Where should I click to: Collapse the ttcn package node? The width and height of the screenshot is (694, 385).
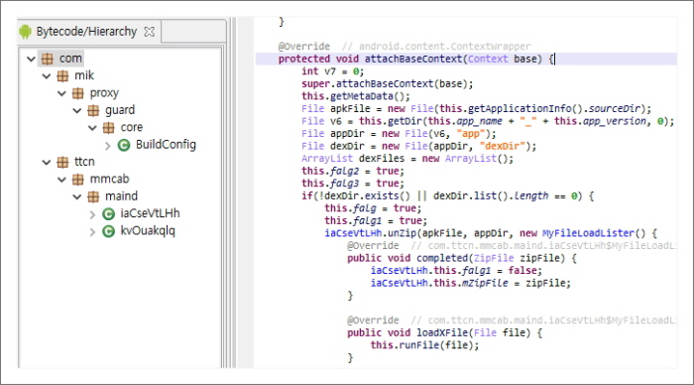(47, 162)
